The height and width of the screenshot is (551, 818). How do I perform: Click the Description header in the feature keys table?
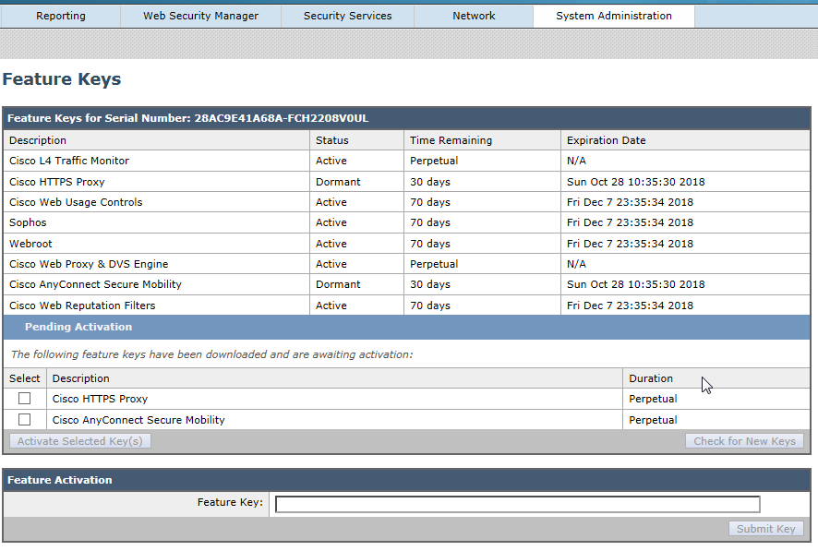click(x=38, y=140)
